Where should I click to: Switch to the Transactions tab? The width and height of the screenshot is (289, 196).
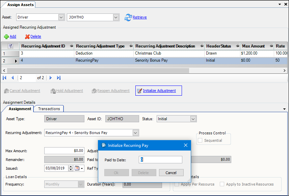click(x=49, y=109)
